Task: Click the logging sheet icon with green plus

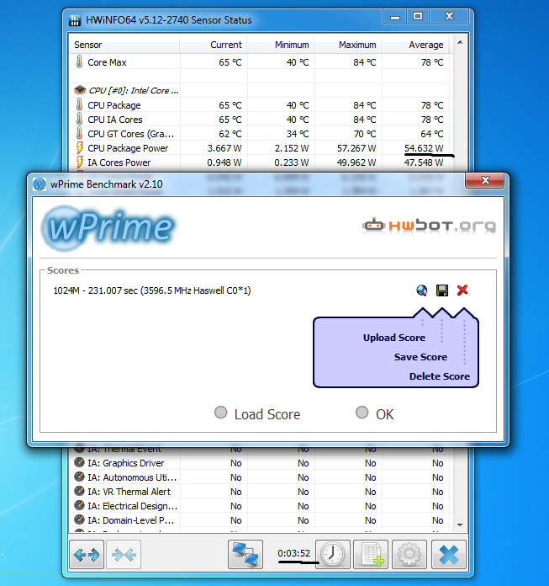Action: 371,554
